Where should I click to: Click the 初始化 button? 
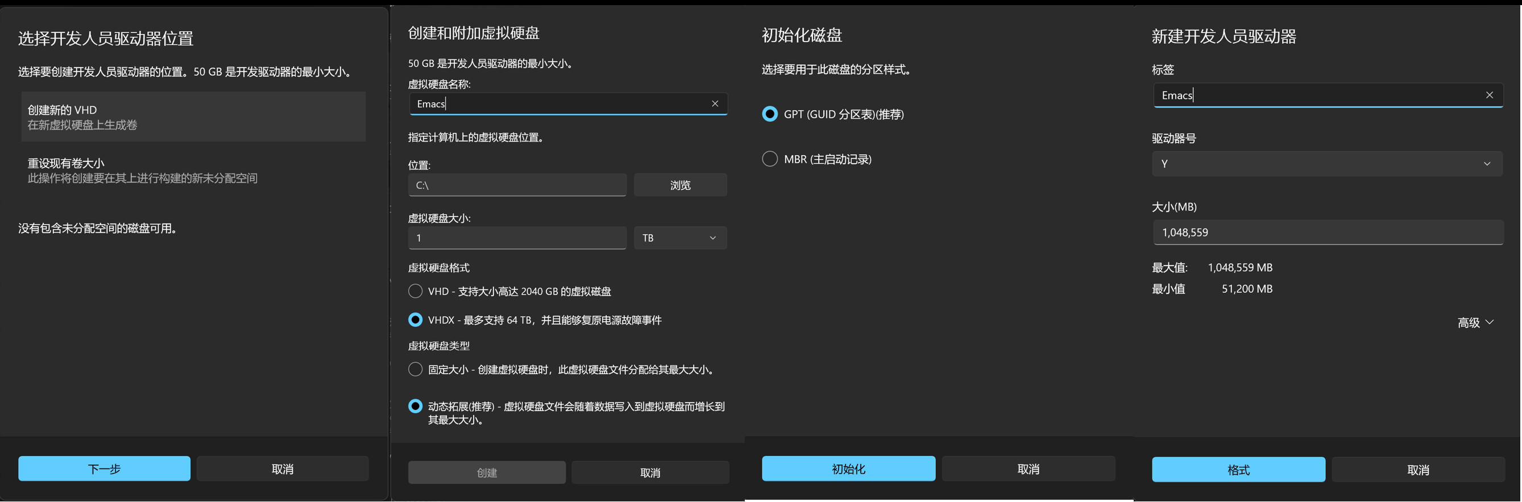pos(848,469)
